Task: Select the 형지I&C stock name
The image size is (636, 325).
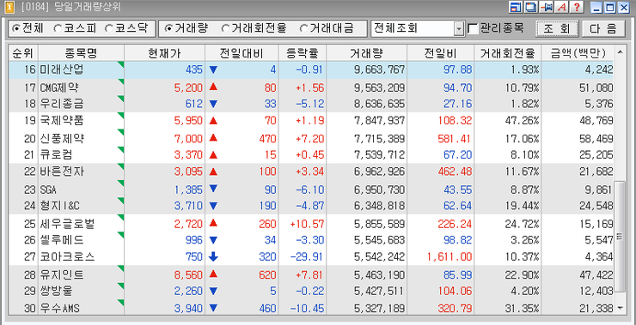Action: [59, 206]
